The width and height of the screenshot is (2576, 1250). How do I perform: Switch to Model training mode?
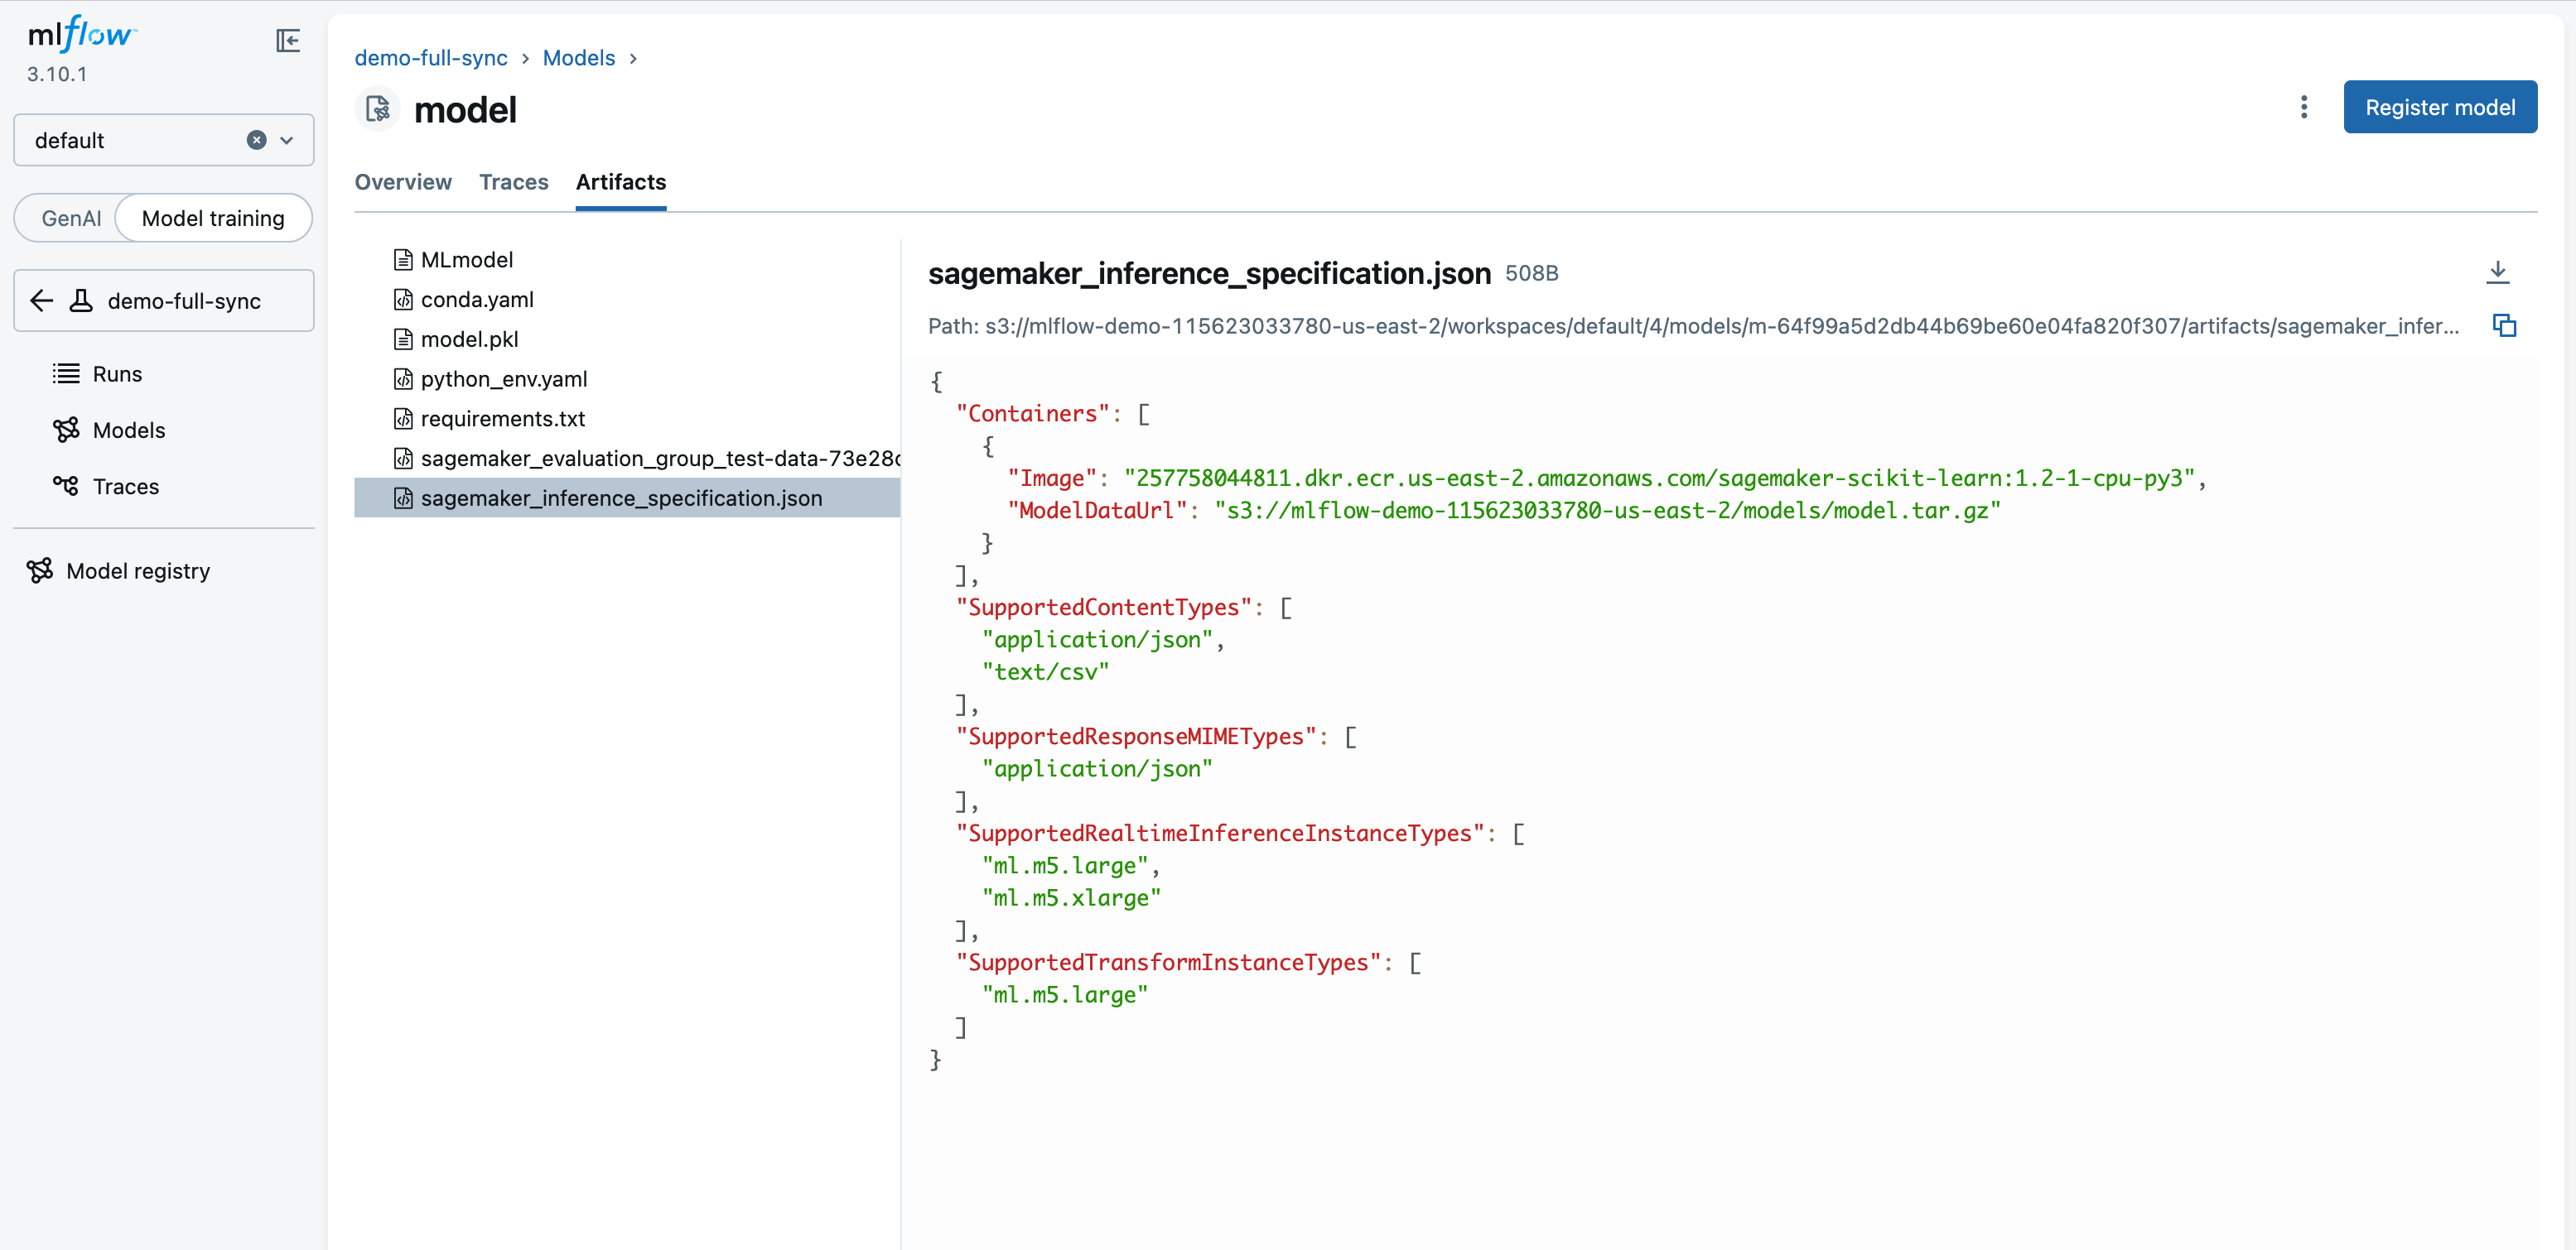point(213,218)
